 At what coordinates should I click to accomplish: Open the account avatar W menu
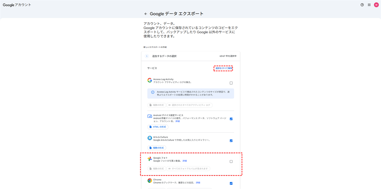pos(376,5)
